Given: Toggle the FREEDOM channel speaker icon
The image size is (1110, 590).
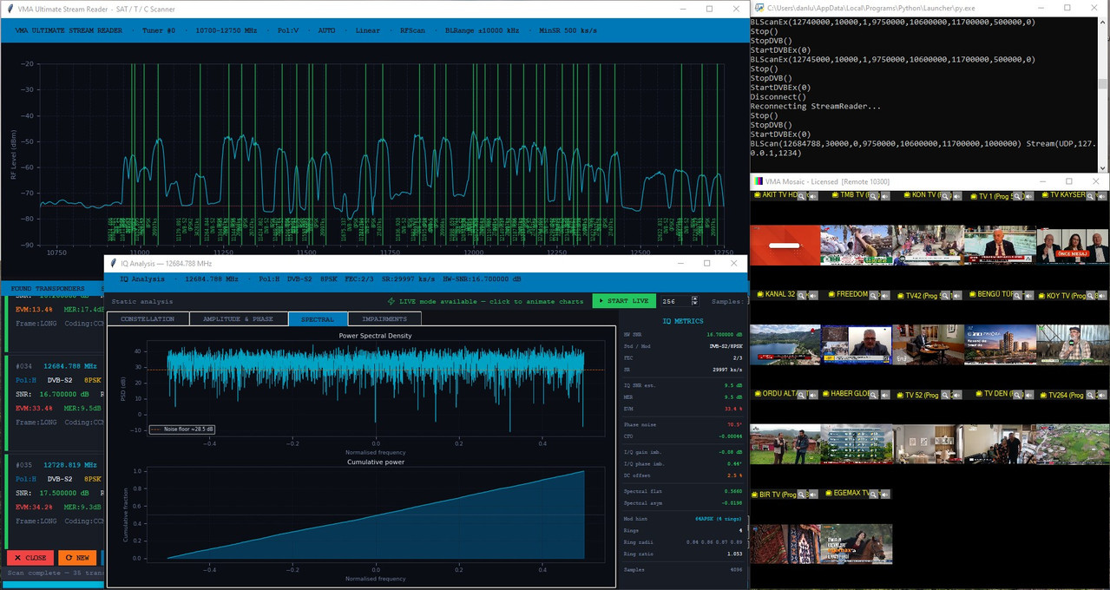Looking at the screenshot, I should 885,296.
